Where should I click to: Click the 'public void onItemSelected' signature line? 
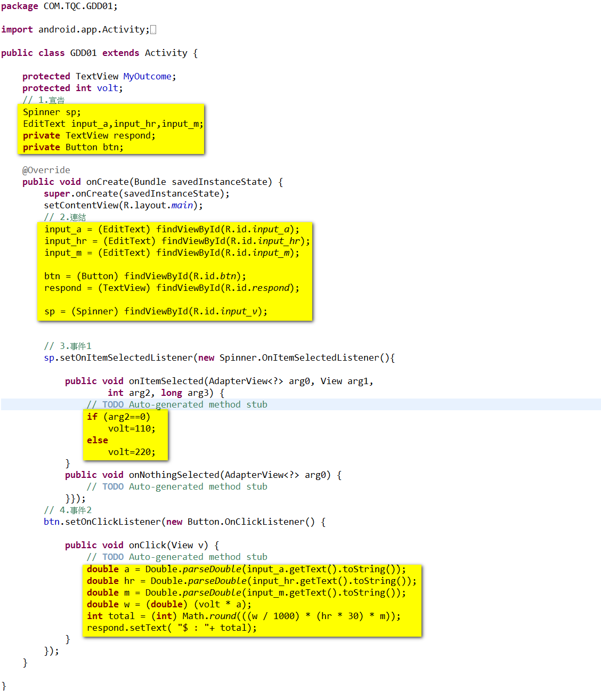219,381
